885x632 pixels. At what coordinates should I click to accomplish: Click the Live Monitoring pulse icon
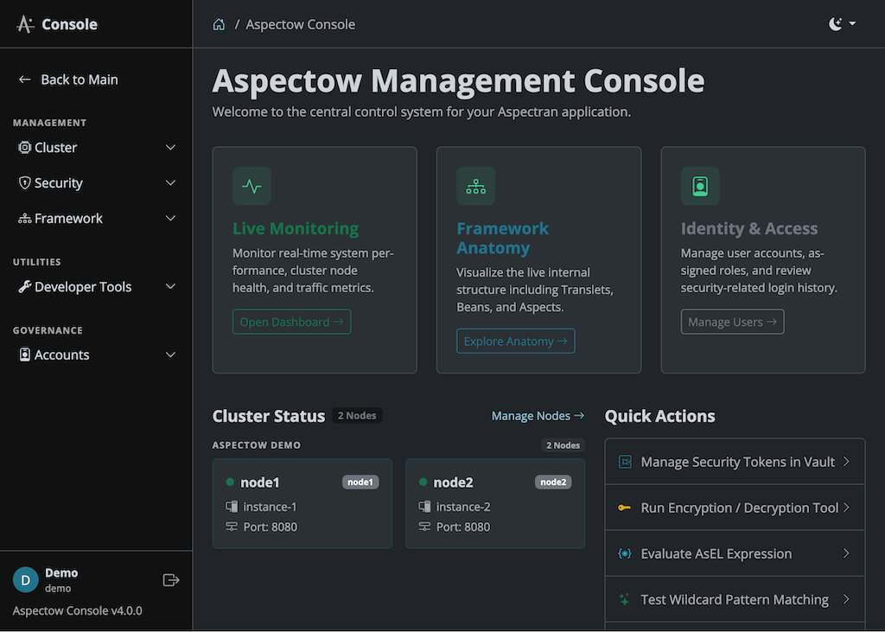[251, 186]
